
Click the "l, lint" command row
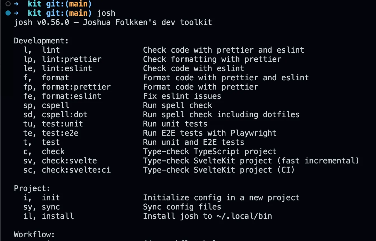click(164, 50)
